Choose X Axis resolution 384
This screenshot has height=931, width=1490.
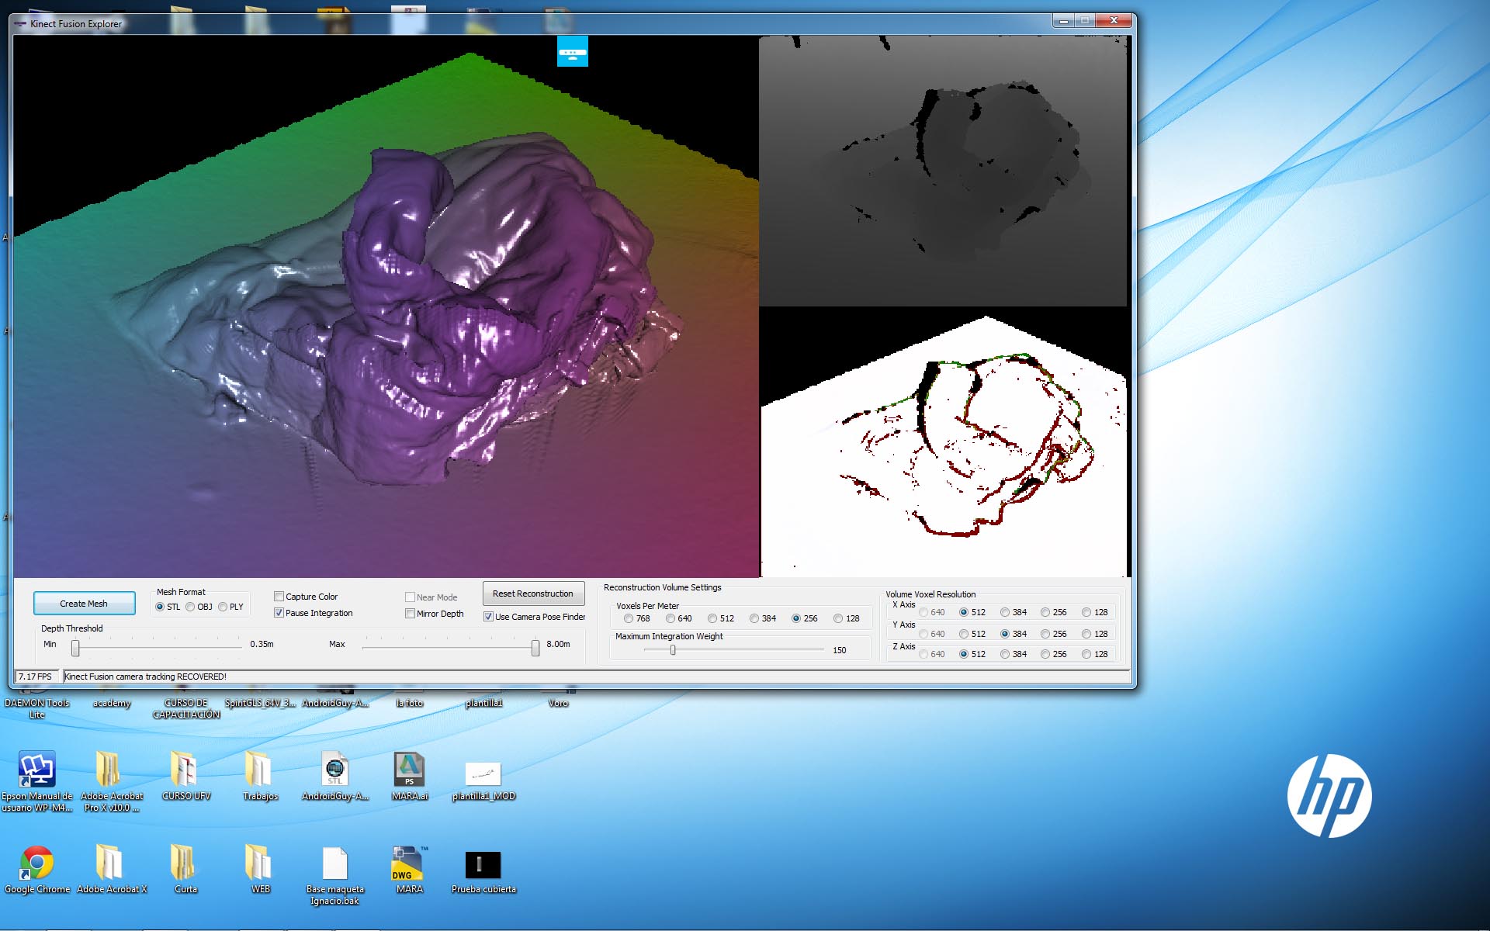point(1005,612)
